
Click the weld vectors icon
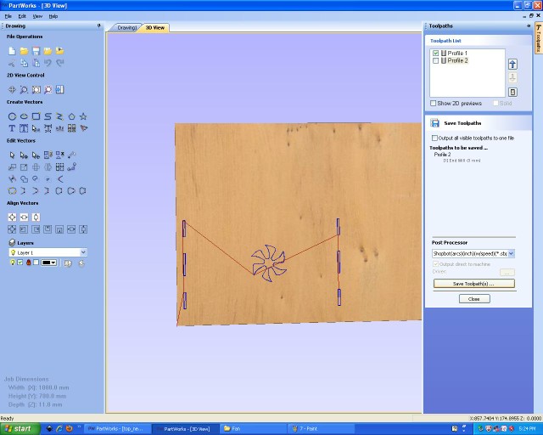click(24, 179)
